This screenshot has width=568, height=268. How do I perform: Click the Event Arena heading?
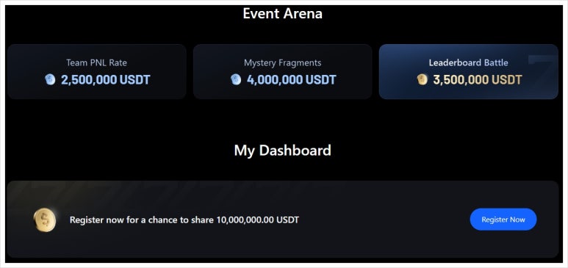283,14
